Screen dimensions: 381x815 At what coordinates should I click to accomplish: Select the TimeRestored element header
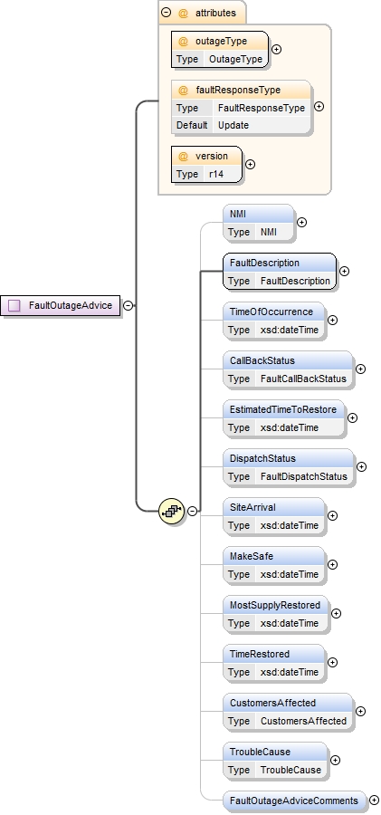pyautogui.click(x=274, y=653)
